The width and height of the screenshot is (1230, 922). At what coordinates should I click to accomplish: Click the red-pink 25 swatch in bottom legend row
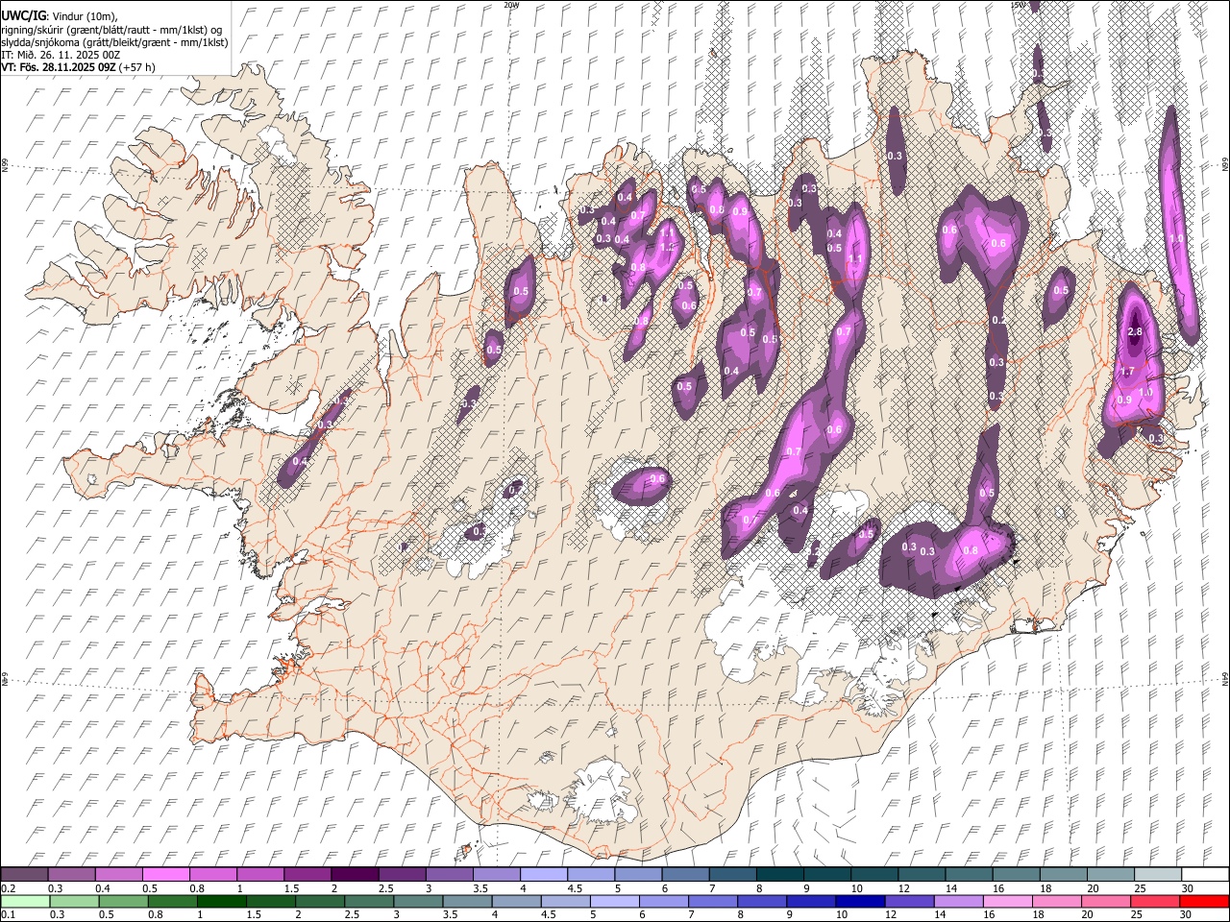1154,901
